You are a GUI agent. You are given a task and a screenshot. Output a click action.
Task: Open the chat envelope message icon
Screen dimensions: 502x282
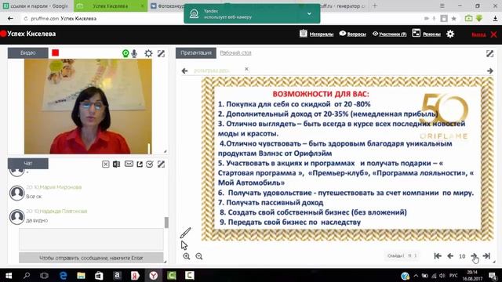pos(129,164)
